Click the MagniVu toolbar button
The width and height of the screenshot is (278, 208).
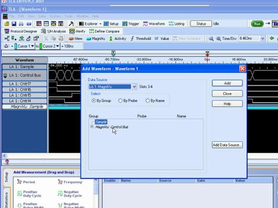click(x=96, y=39)
